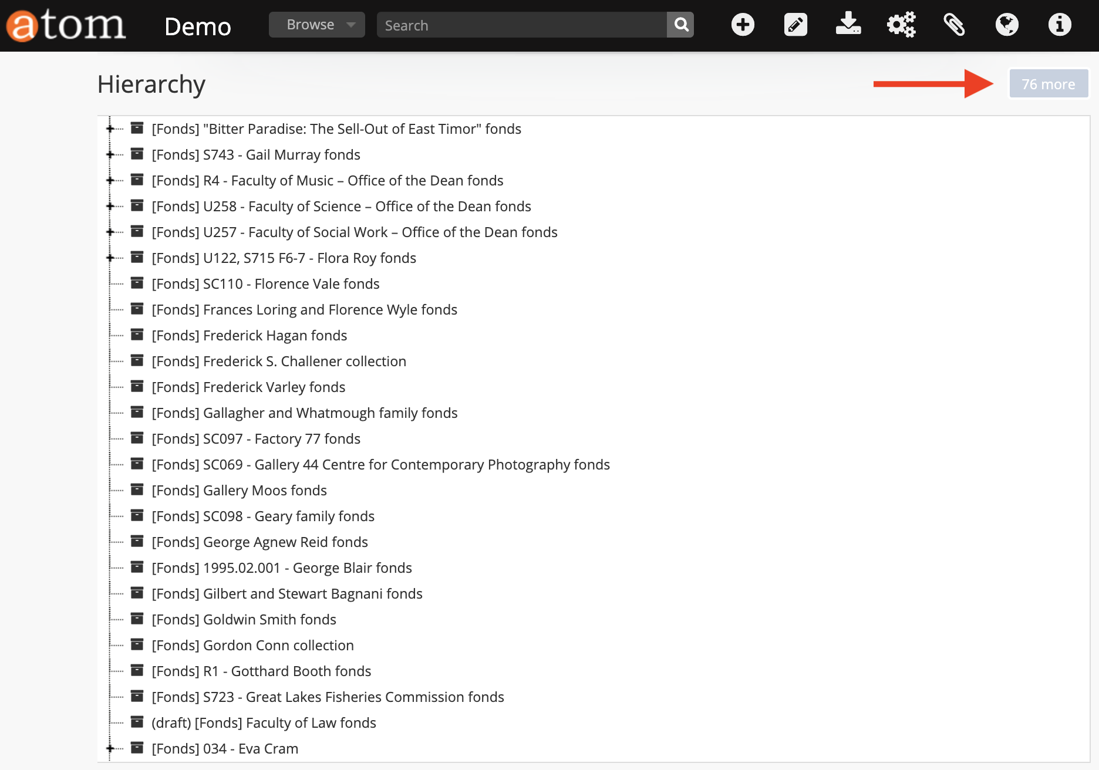Click archive icon beside George Blair fonds

[137, 567]
